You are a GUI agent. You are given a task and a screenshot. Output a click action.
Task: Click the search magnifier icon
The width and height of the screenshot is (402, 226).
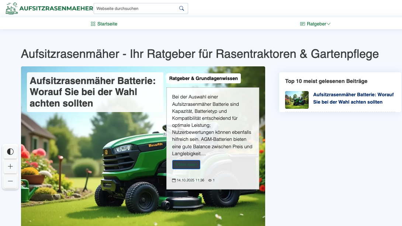[181, 8]
